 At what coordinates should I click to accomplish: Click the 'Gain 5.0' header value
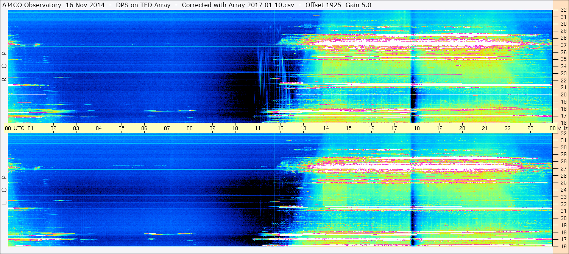(x=358, y=5)
